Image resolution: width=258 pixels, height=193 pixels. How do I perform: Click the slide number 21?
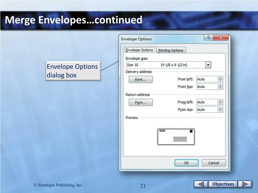[x=143, y=186]
